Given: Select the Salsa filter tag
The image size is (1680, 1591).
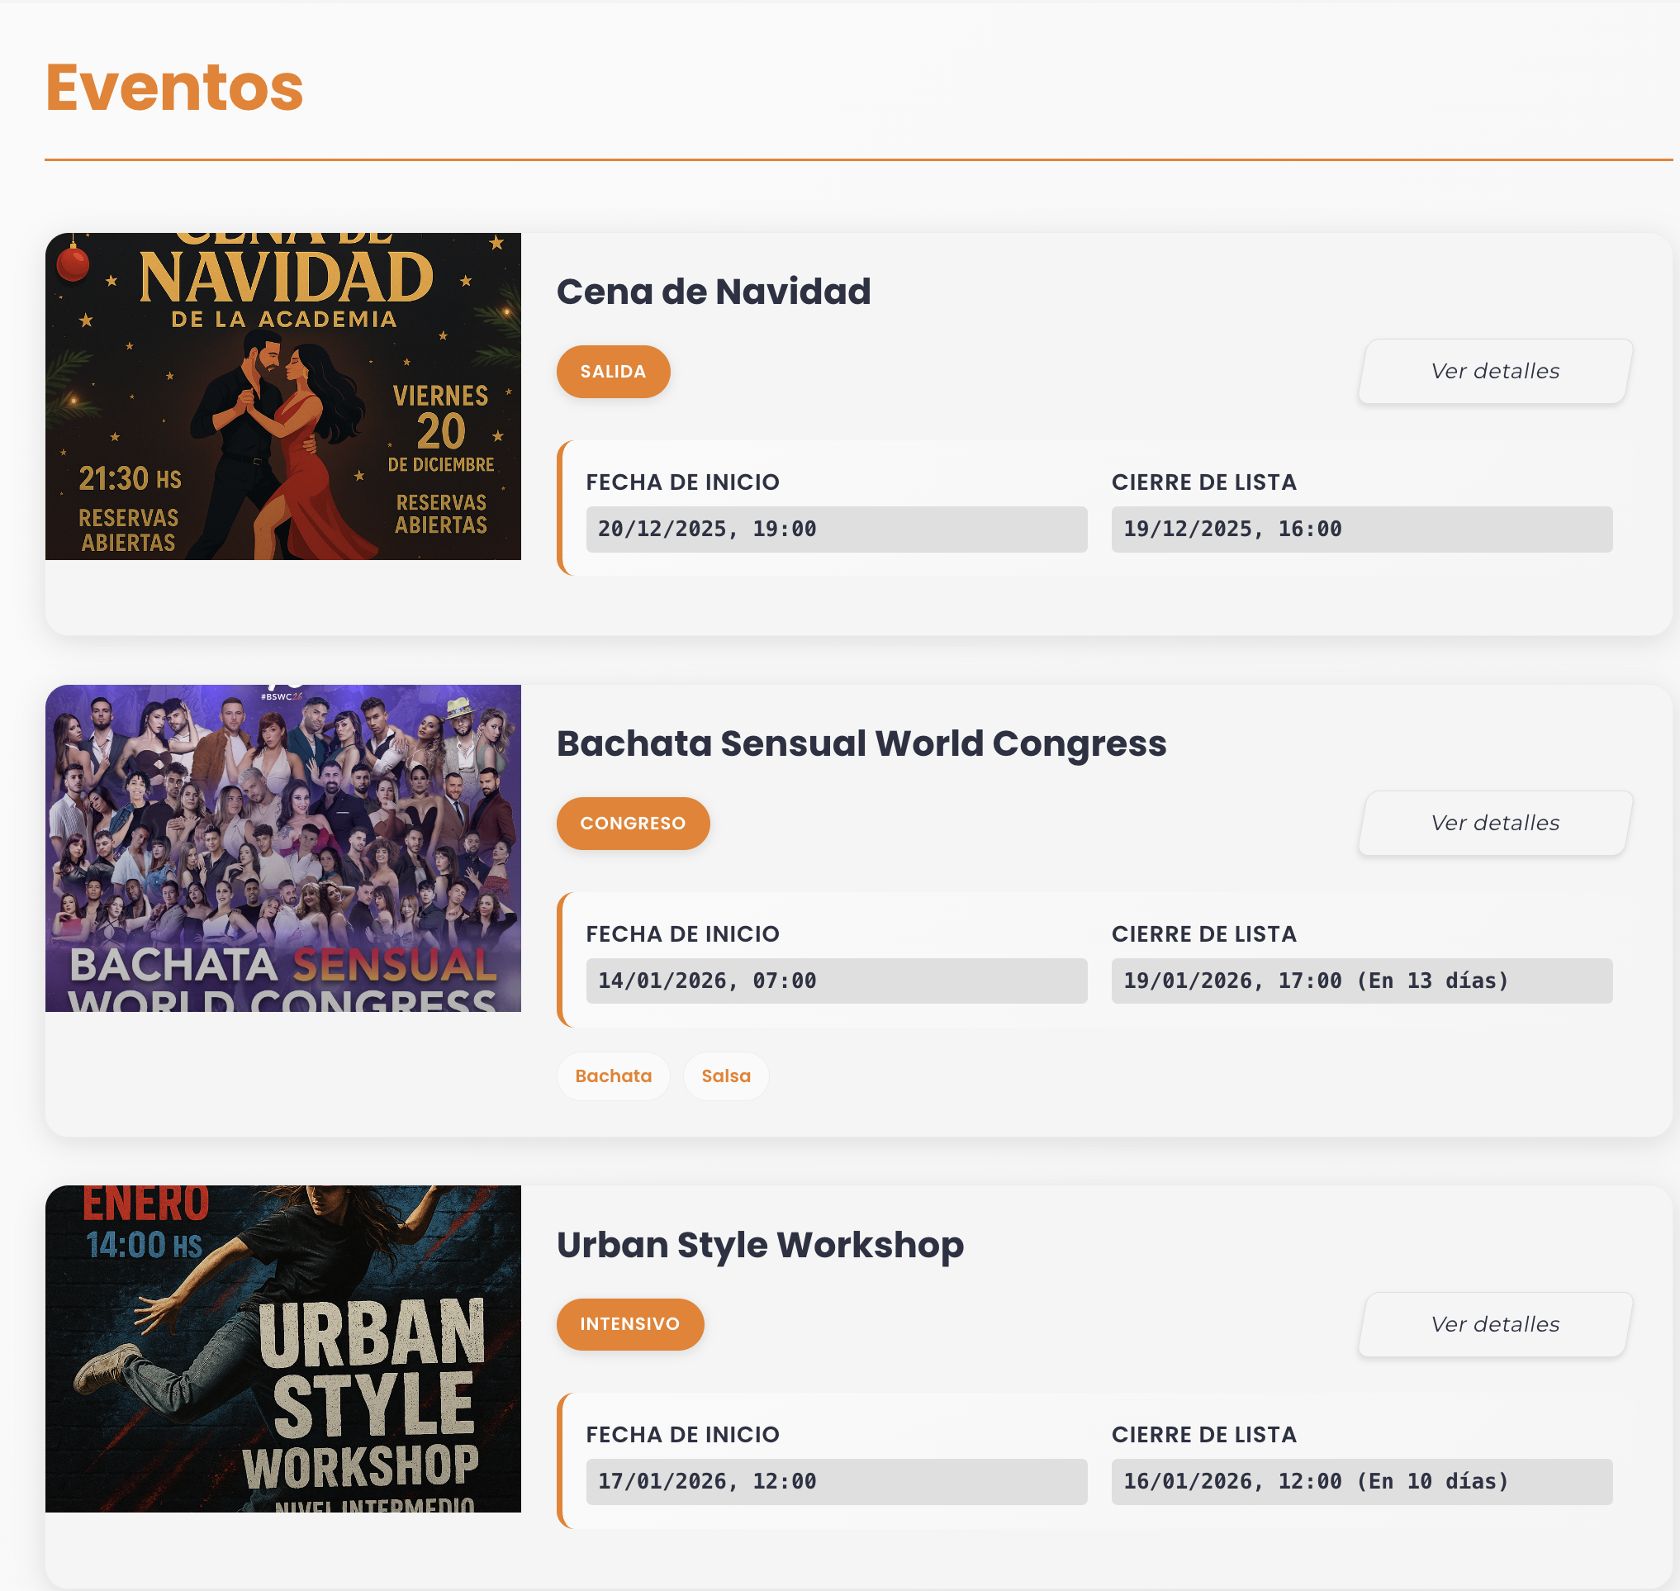Looking at the screenshot, I should tap(725, 1076).
